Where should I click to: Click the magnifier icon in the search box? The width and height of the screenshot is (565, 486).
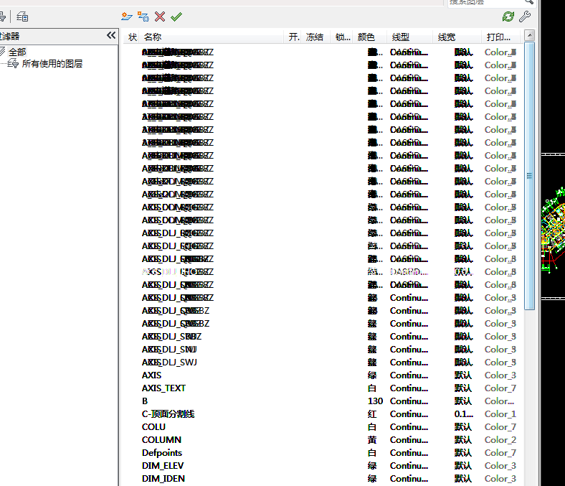(x=529, y=2)
